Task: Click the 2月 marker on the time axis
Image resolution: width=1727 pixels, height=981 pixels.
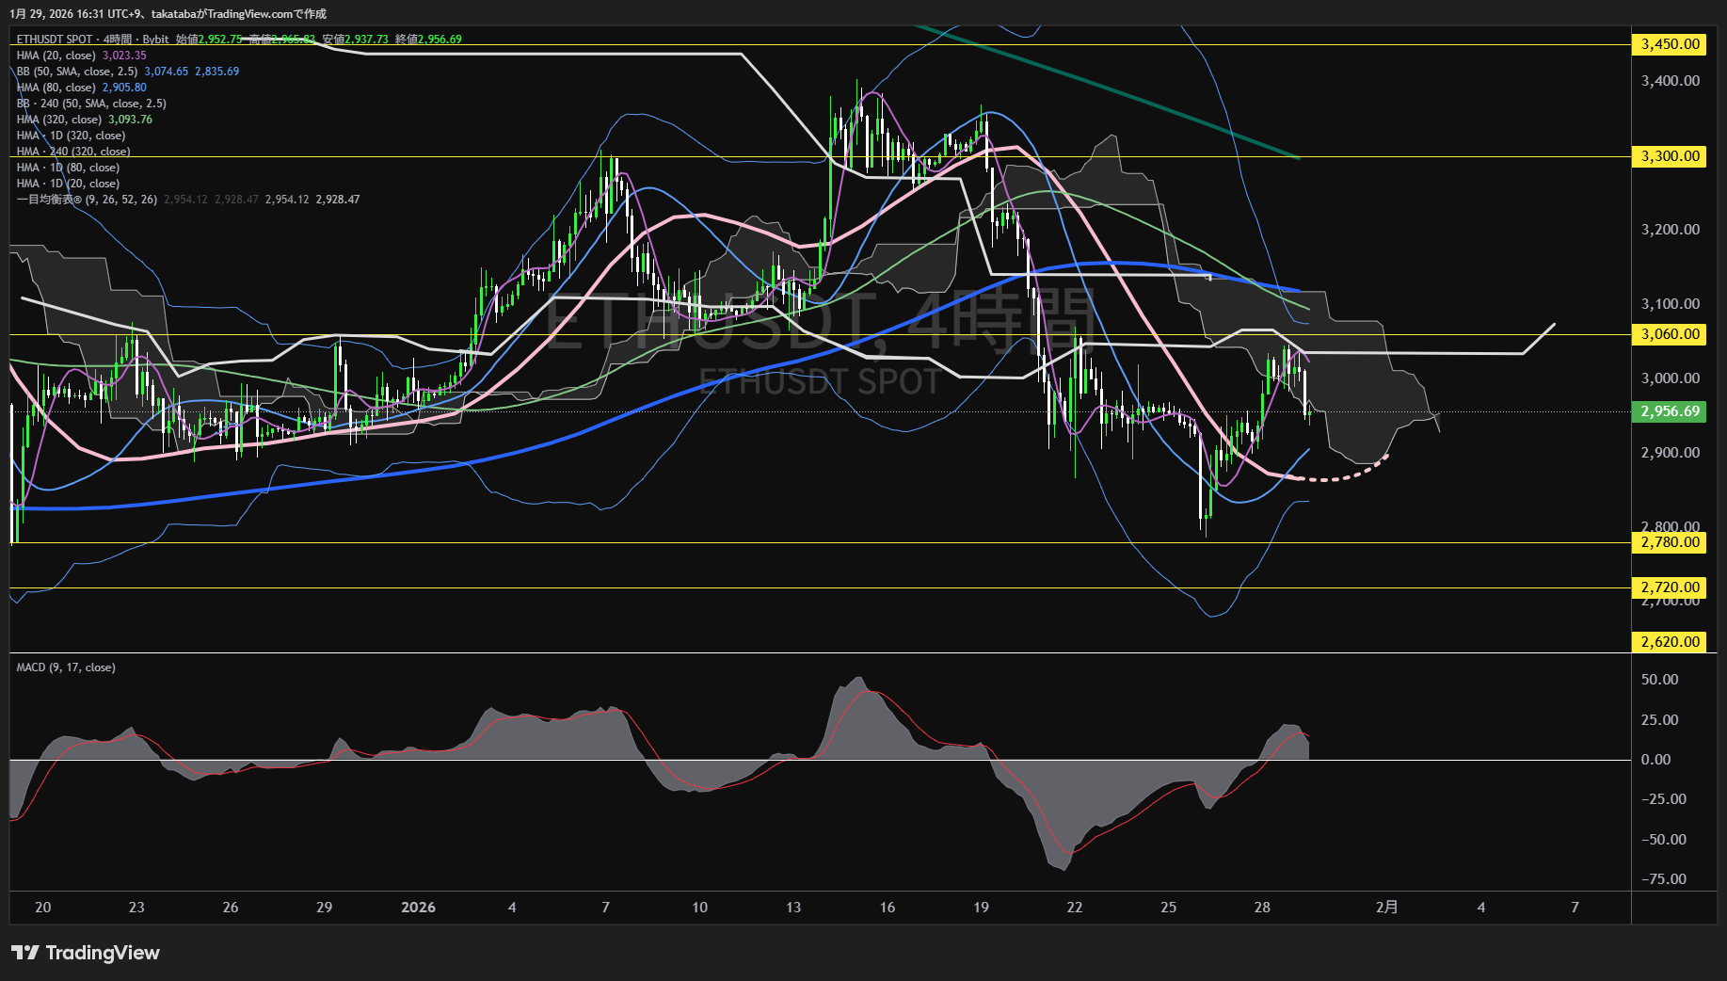Action: [1386, 908]
